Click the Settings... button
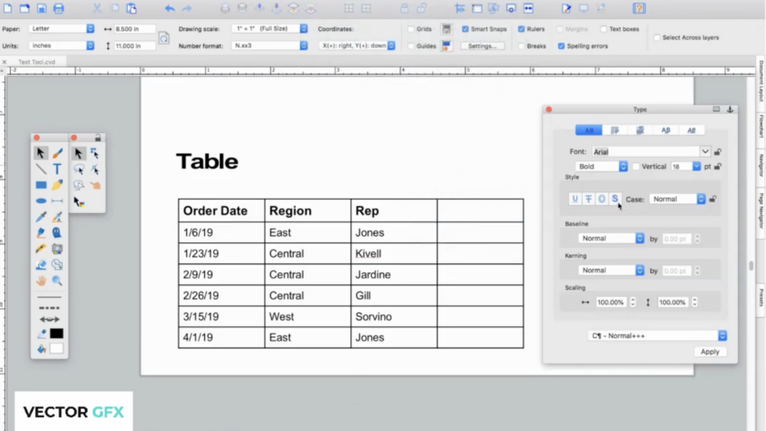 click(x=482, y=46)
